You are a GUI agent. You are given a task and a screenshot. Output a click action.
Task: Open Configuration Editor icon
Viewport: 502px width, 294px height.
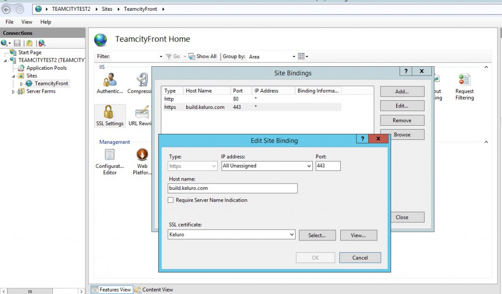click(109, 161)
